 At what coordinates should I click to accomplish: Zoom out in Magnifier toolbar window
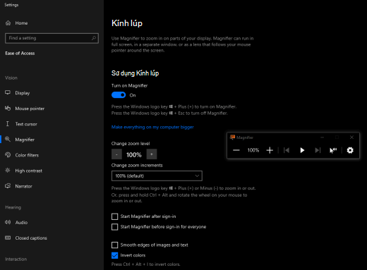236,150
